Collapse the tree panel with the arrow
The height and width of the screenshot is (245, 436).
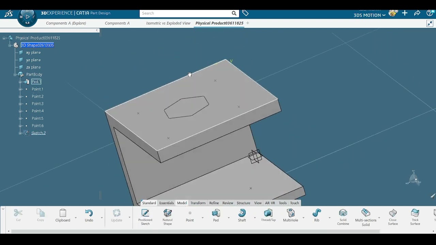tap(97, 30)
